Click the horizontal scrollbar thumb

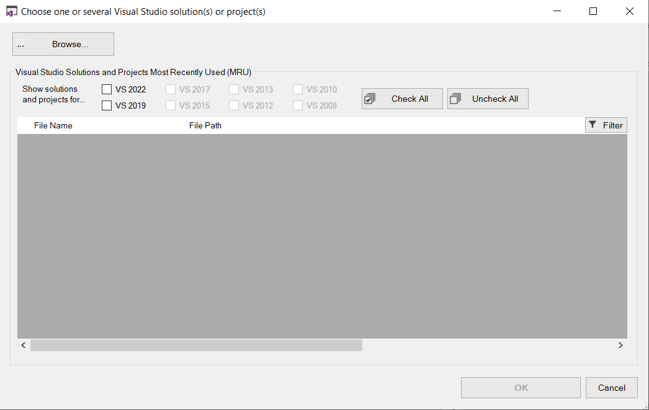point(196,345)
